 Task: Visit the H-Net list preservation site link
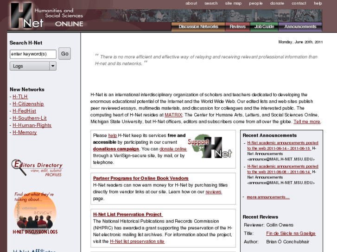(137, 241)
